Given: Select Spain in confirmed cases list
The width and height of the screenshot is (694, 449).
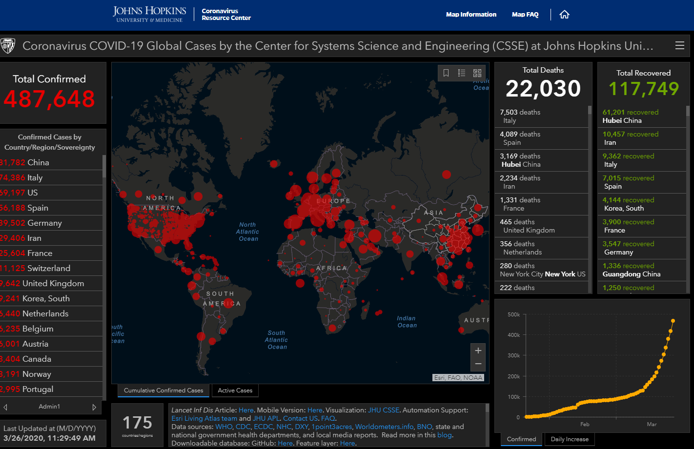Looking at the screenshot, I should tap(51, 208).
